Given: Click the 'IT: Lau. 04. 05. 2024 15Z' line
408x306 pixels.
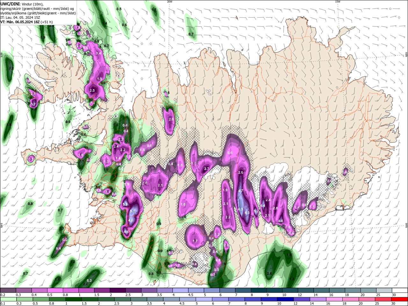Looking at the screenshot, I should 20,18.
